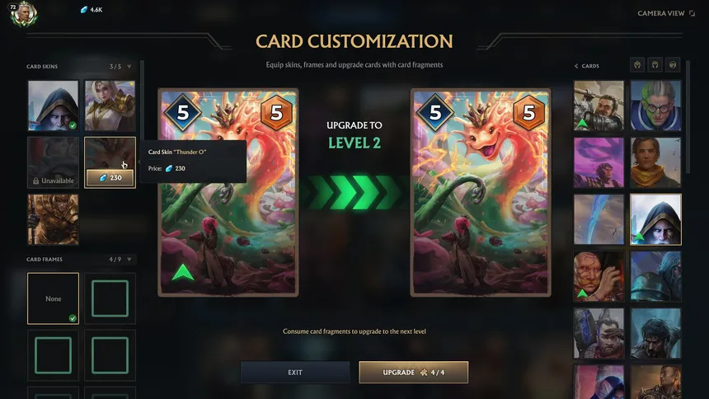Click the back chevron next to Cards
The image size is (709, 399).
[576, 66]
